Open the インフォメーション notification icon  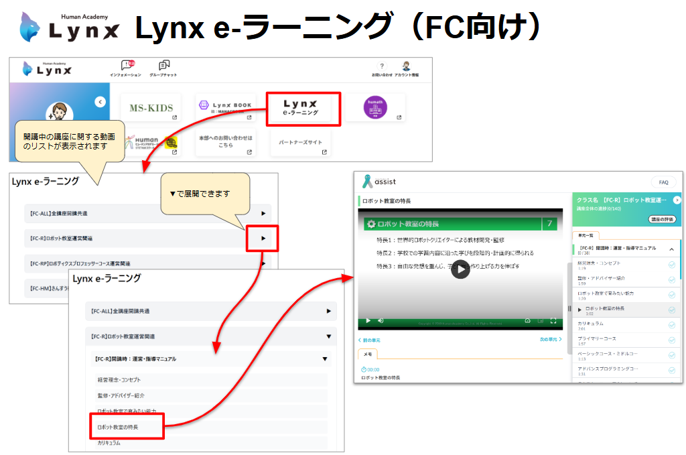point(125,66)
